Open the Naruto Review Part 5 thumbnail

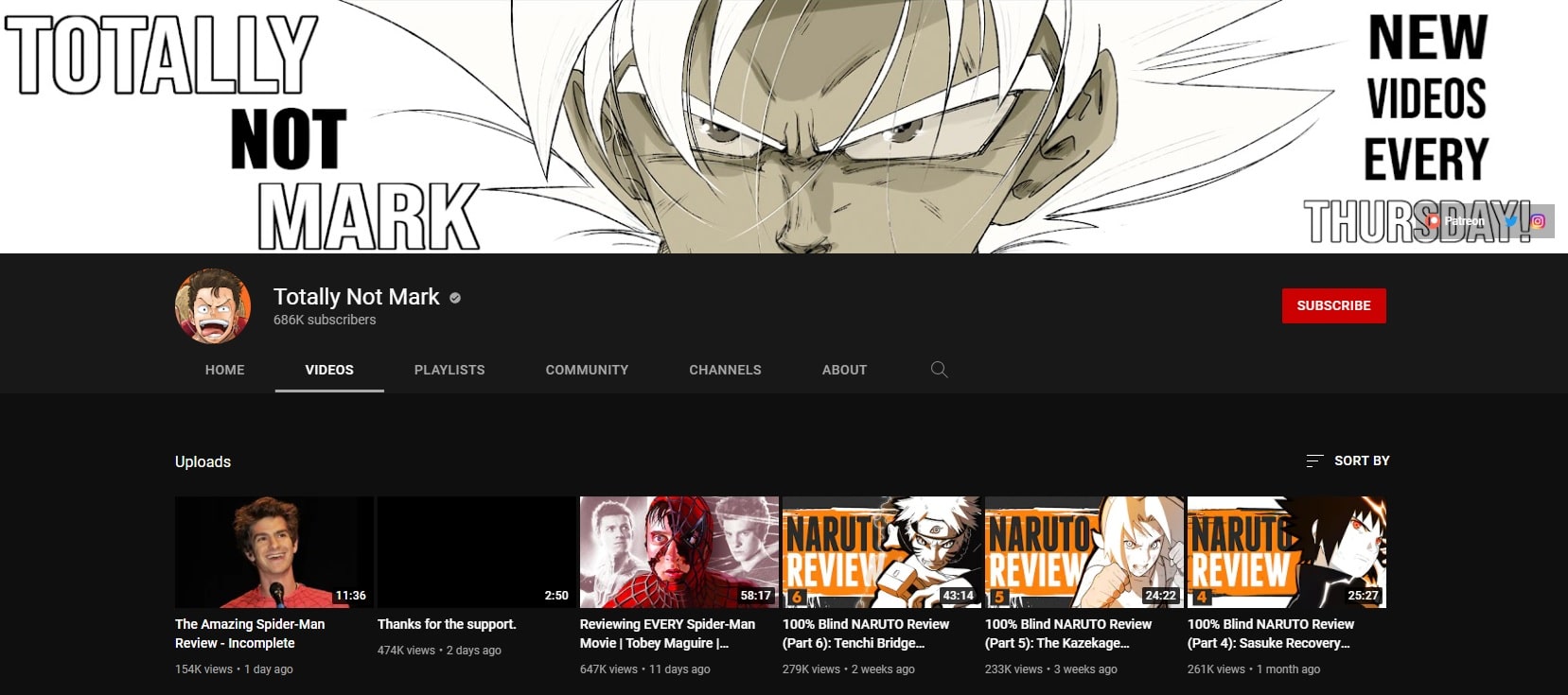click(1084, 552)
